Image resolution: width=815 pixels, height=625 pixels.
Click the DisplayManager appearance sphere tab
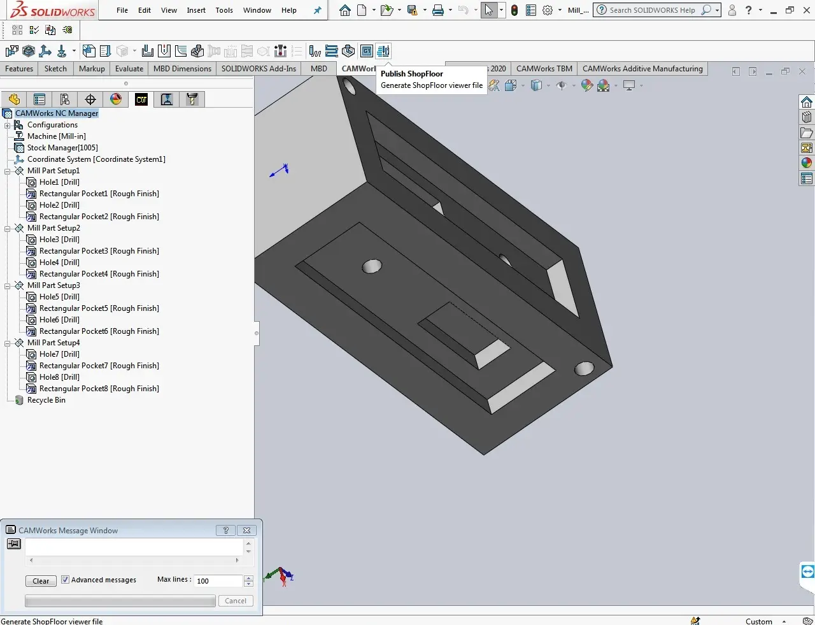tap(116, 99)
